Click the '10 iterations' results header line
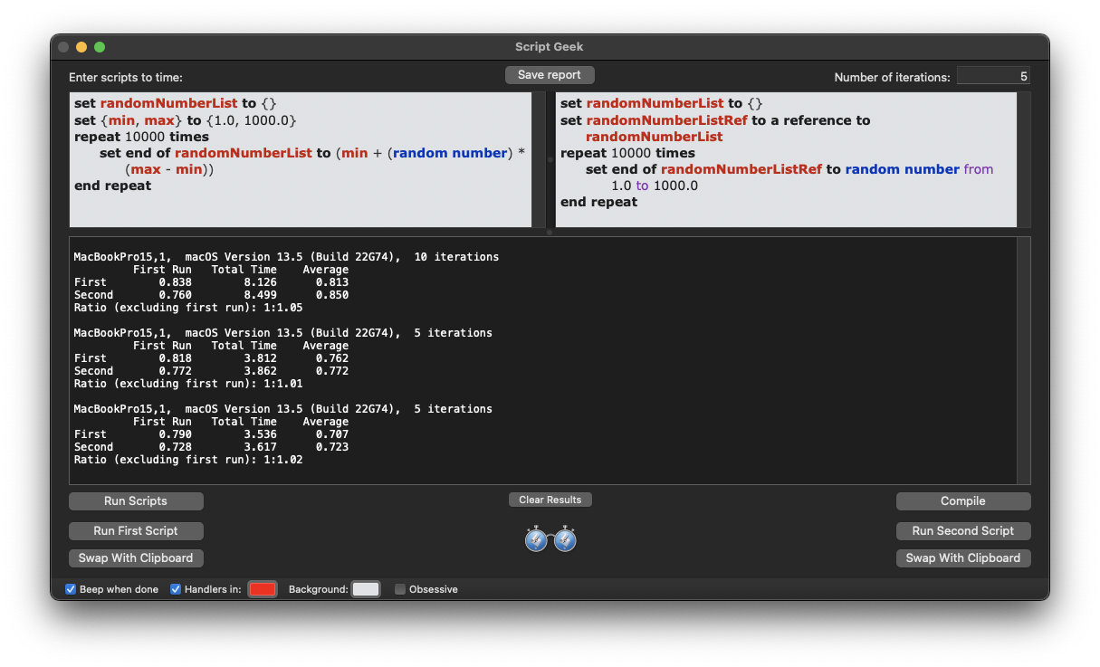The height and width of the screenshot is (667, 1100). point(286,257)
